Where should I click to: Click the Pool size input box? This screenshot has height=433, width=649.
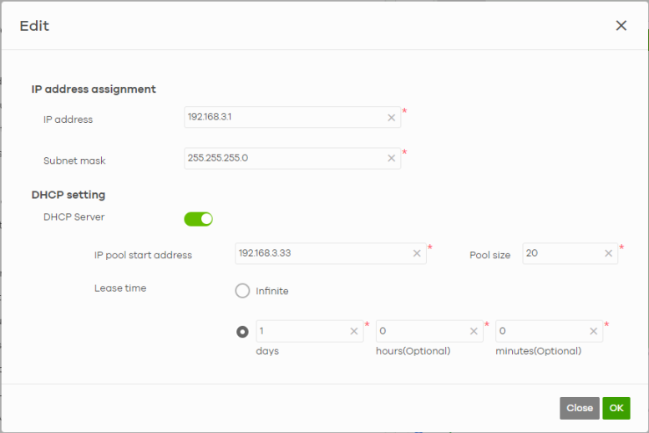coord(561,253)
